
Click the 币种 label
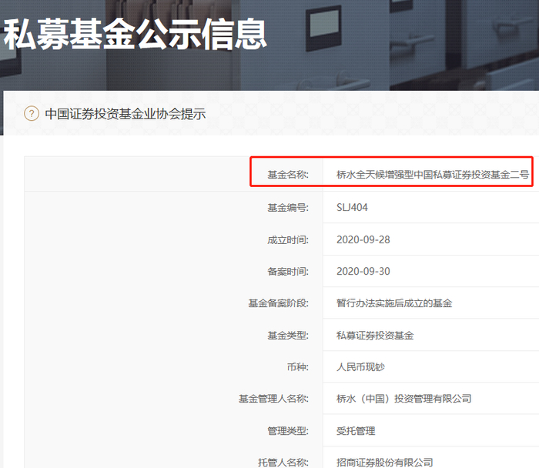298,367
